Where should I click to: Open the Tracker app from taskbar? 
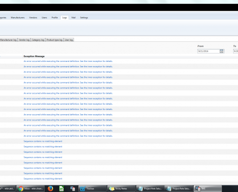[x=92, y=189]
